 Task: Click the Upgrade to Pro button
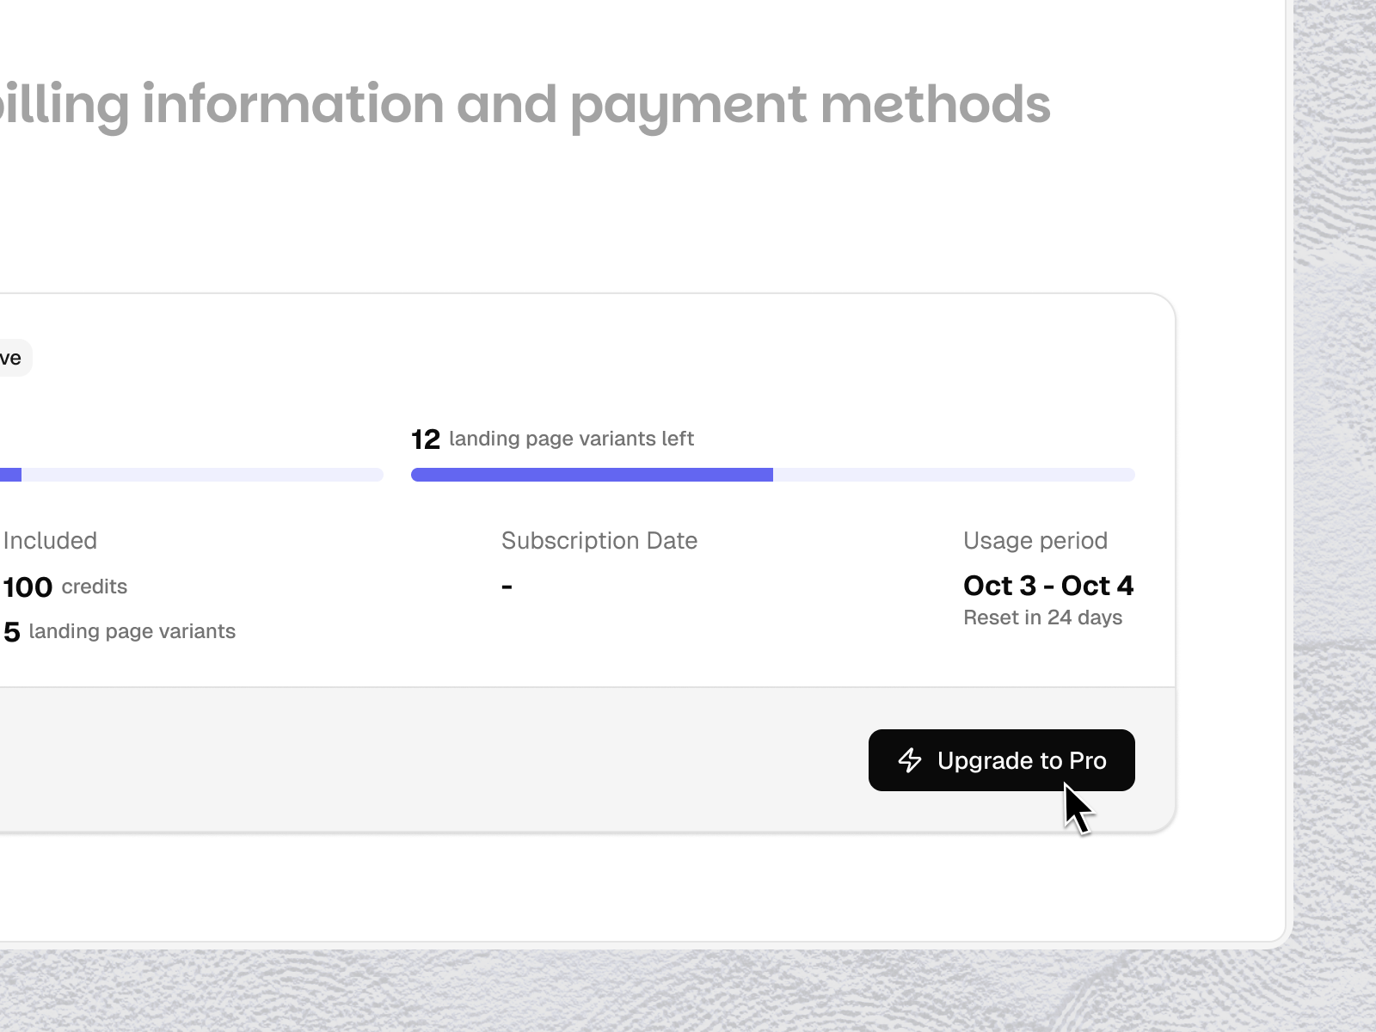1001,760
